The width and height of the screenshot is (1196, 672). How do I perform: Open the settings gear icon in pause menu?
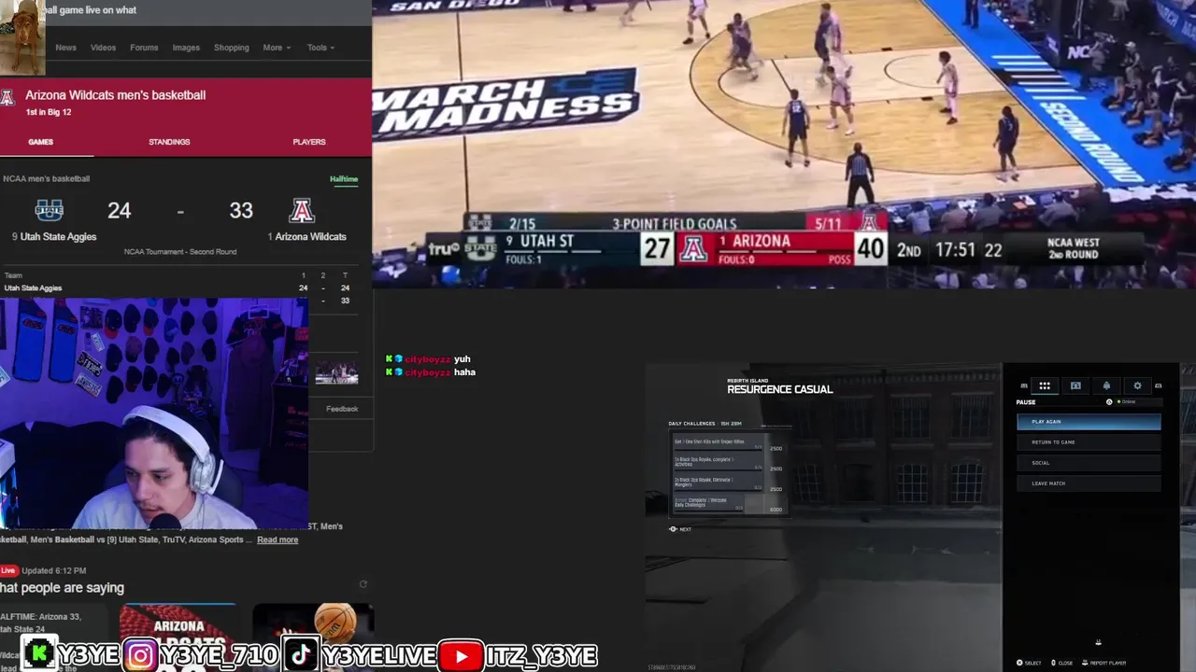(x=1137, y=385)
